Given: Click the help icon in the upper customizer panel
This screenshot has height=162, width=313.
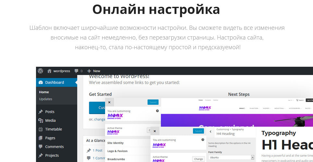Looking at the screenshot, I should [157, 111].
